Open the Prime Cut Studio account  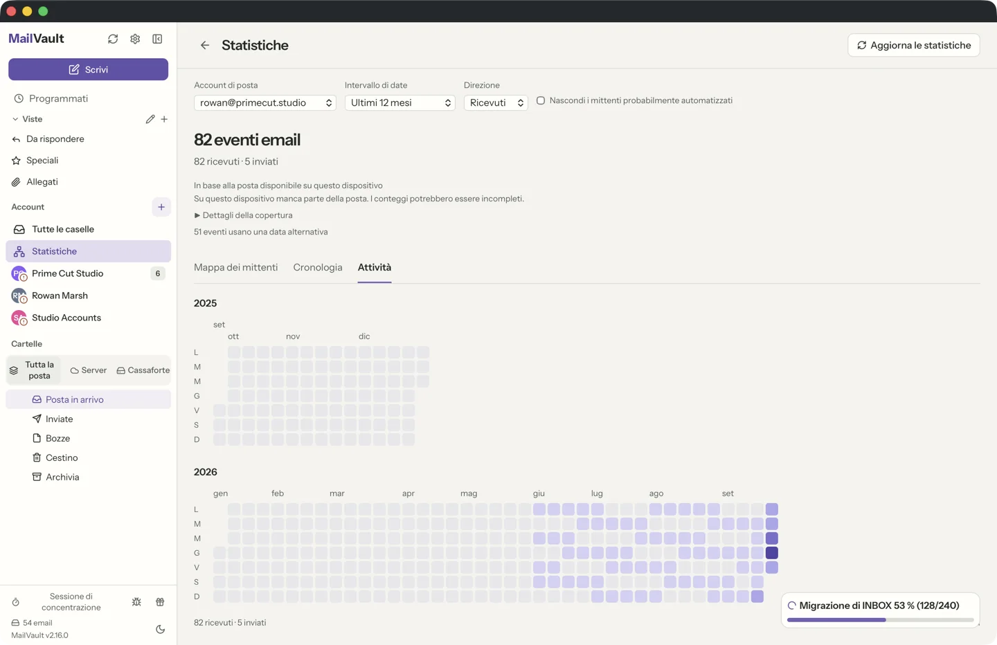[88, 273]
